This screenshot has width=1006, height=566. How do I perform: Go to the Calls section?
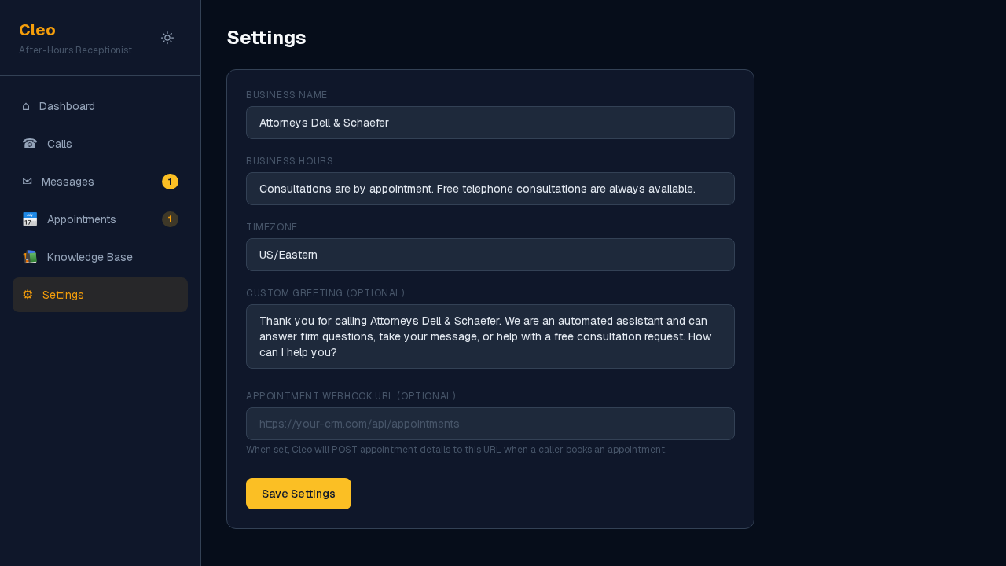click(x=60, y=144)
